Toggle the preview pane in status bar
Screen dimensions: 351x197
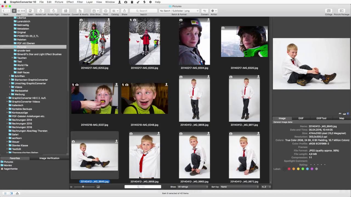(11, 193)
